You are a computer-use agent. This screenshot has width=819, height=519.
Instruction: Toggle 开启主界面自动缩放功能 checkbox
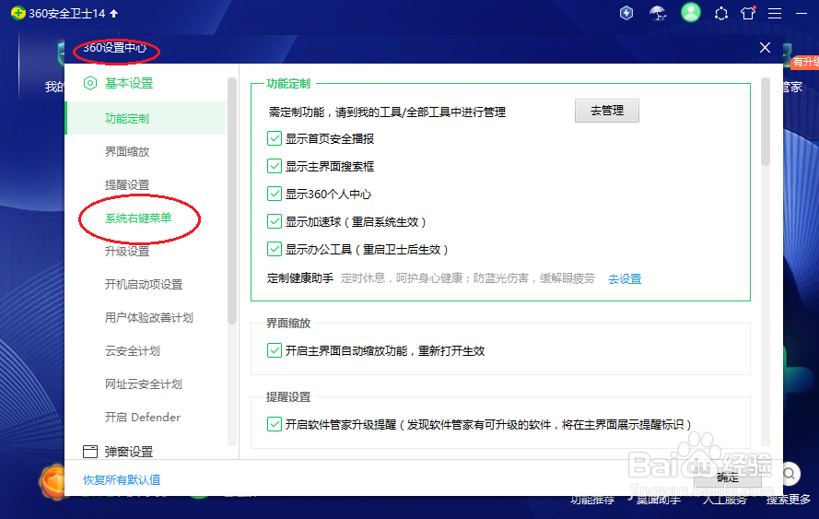coord(275,350)
